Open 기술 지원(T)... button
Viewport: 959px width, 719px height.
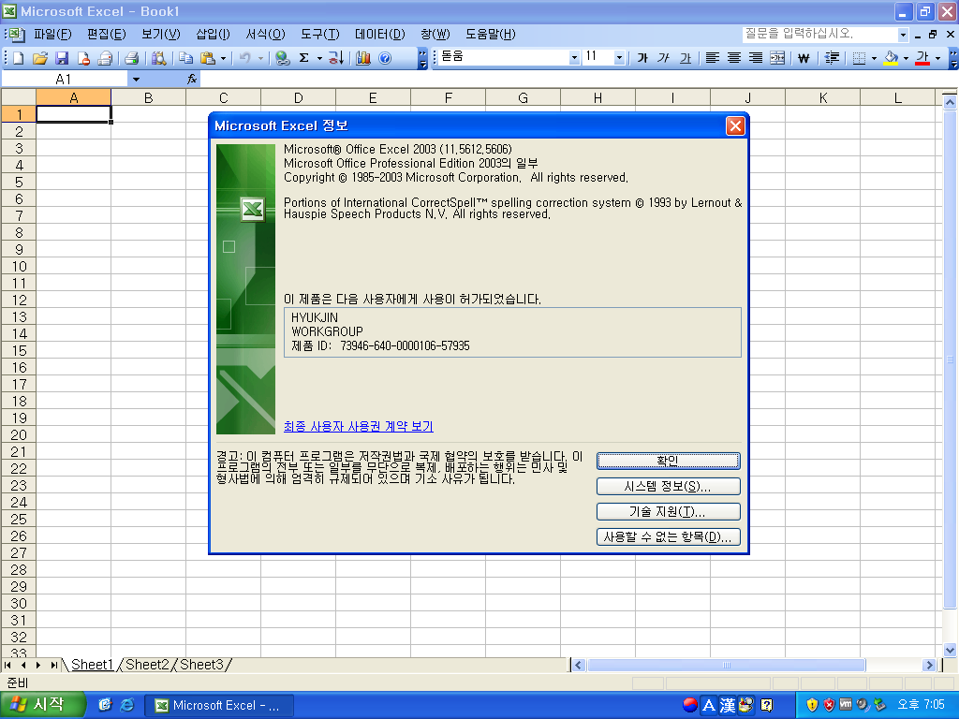tap(668, 511)
